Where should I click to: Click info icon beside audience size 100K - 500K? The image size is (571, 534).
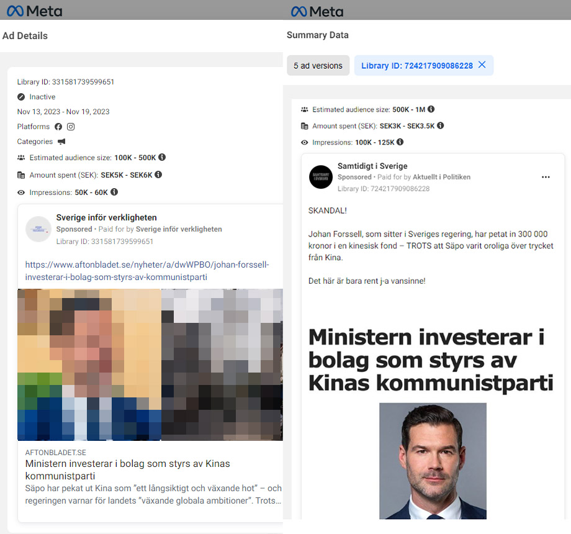click(x=161, y=158)
